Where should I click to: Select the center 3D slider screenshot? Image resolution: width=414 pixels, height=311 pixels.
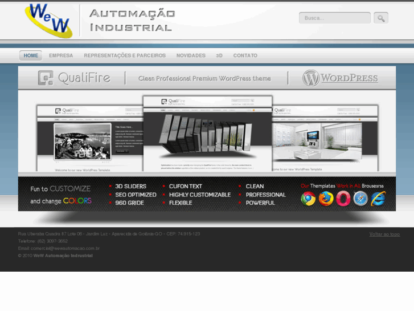click(207, 134)
